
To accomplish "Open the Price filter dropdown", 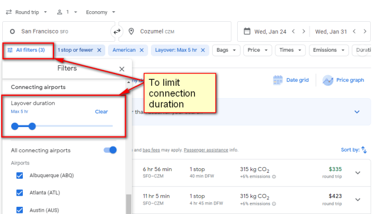I will click(258, 50).
